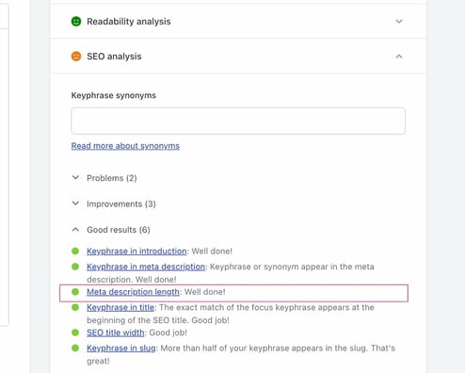This screenshot has height=373, width=465.
Task: Click green dot beside Keyphrase in title
Action: click(75, 307)
